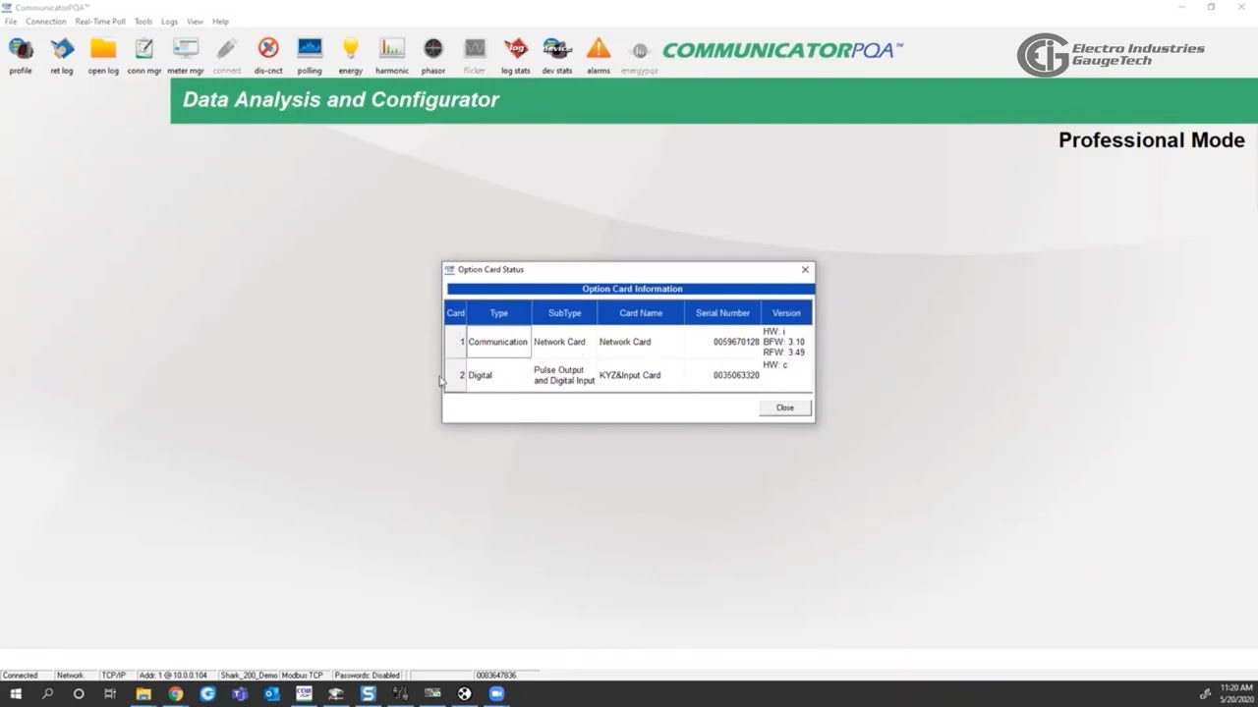Open the Real-Time Poll menu

[100, 22]
